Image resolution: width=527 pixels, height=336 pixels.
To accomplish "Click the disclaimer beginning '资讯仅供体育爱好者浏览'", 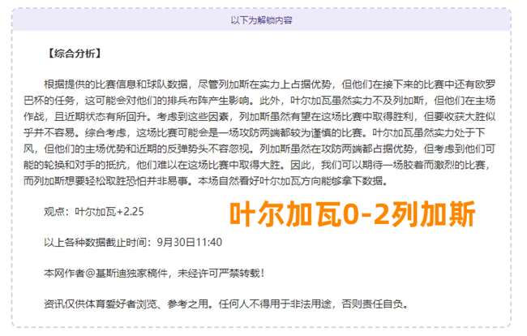I will pyautogui.click(x=226, y=304).
